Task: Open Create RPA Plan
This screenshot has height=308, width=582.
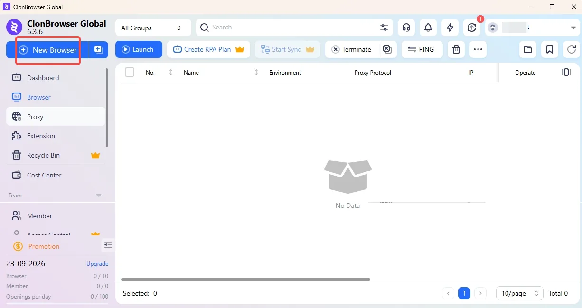Action: click(x=208, y=49)
